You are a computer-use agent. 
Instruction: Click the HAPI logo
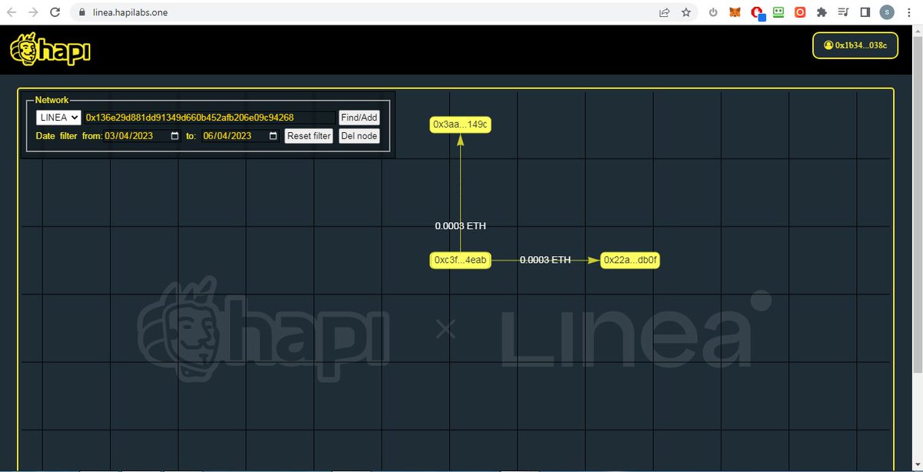pos(50,49)
